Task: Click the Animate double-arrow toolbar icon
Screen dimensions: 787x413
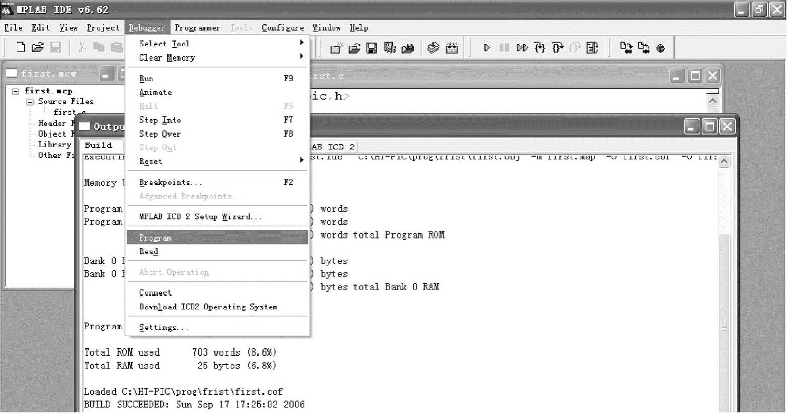Action: tap(522, 48)
